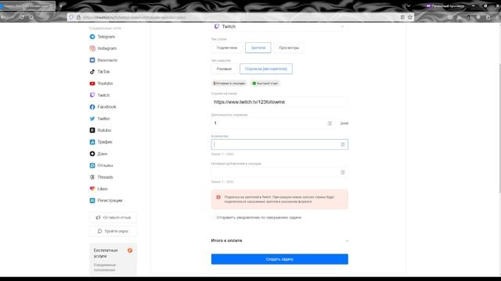Image resolution: width=501 pixels, height=281 pixels.
Task: Open the Telegram icon in the sidebar
Action: coord(92,37)
